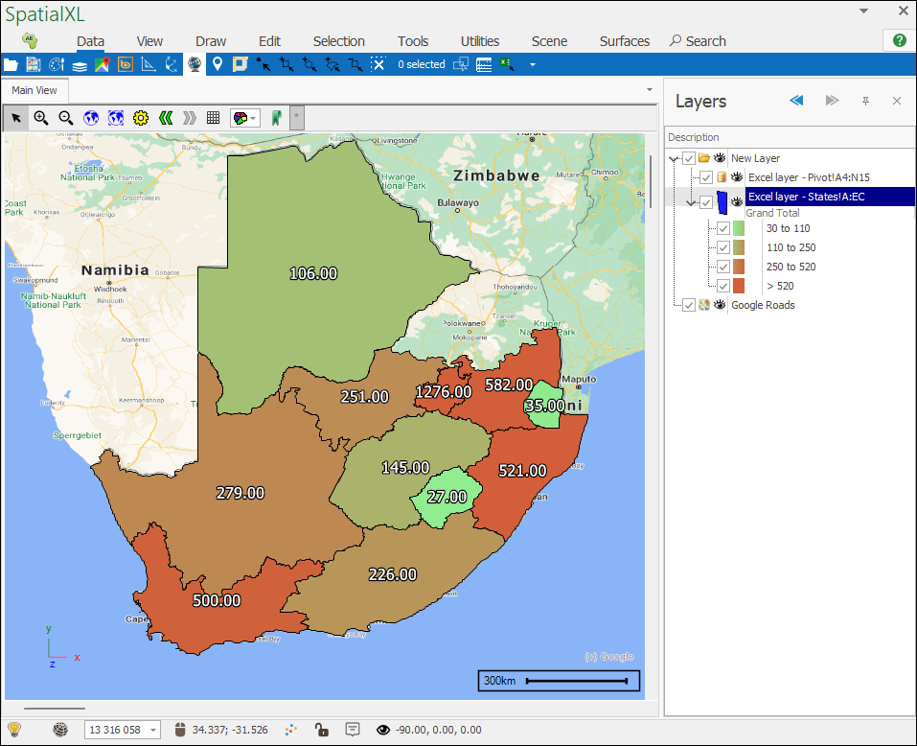Open the color theme palette dropdown
The image size is (917, 746).
254,118
